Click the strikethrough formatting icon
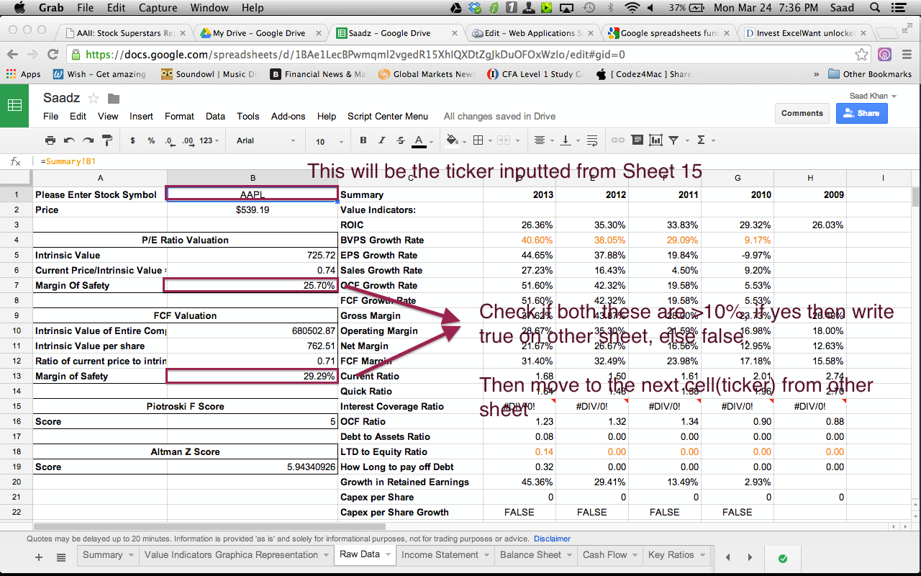The width and height of the screenshot is (921, 576). click(400, 140)
